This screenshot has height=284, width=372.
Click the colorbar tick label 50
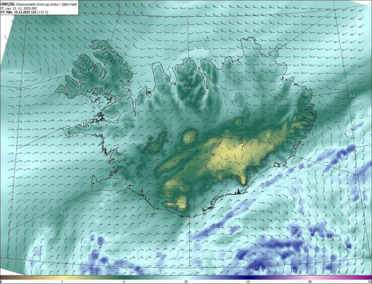[369, 282]
